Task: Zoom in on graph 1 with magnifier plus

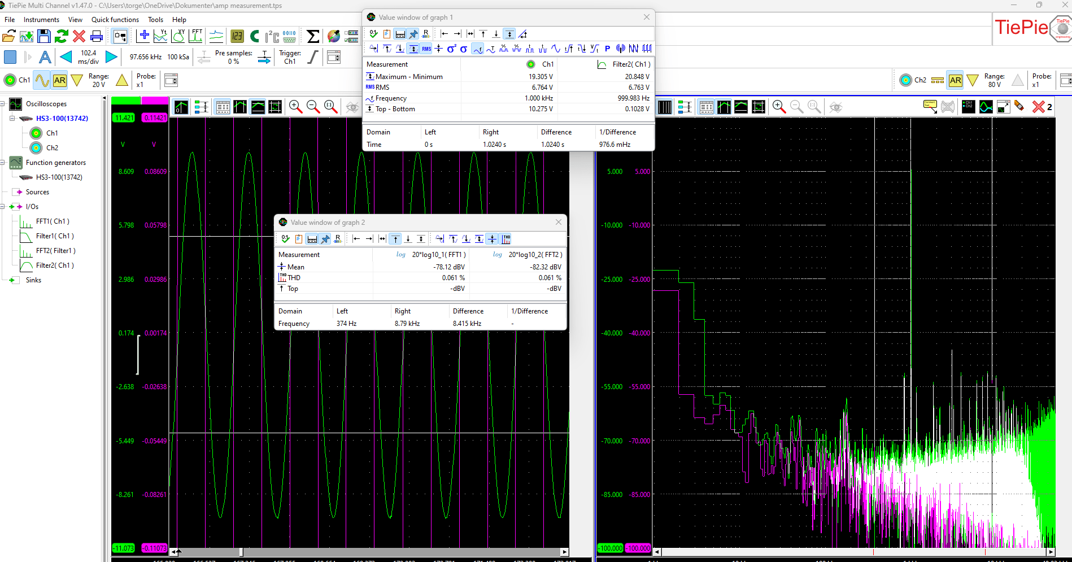Action: pos(295,107)
